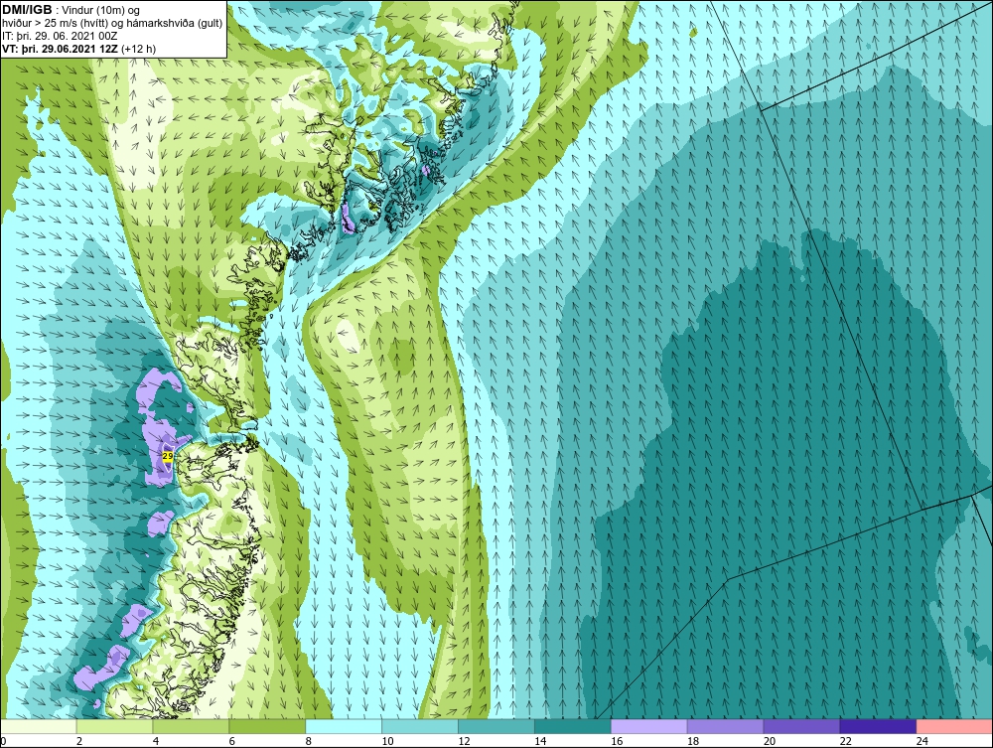
Task: Click the legend label '0'
Action: (x=3, y=741)
